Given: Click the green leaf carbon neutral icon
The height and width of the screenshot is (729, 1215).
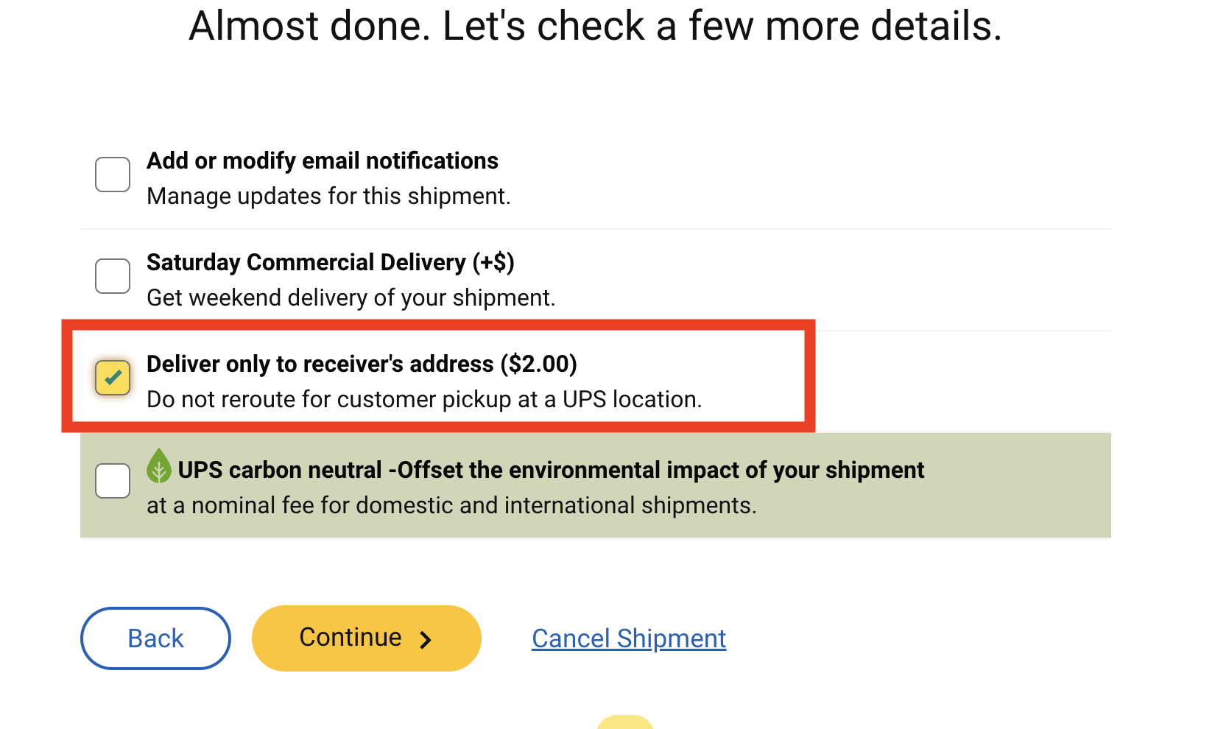Looking at the screenshot, I should 158,466.
